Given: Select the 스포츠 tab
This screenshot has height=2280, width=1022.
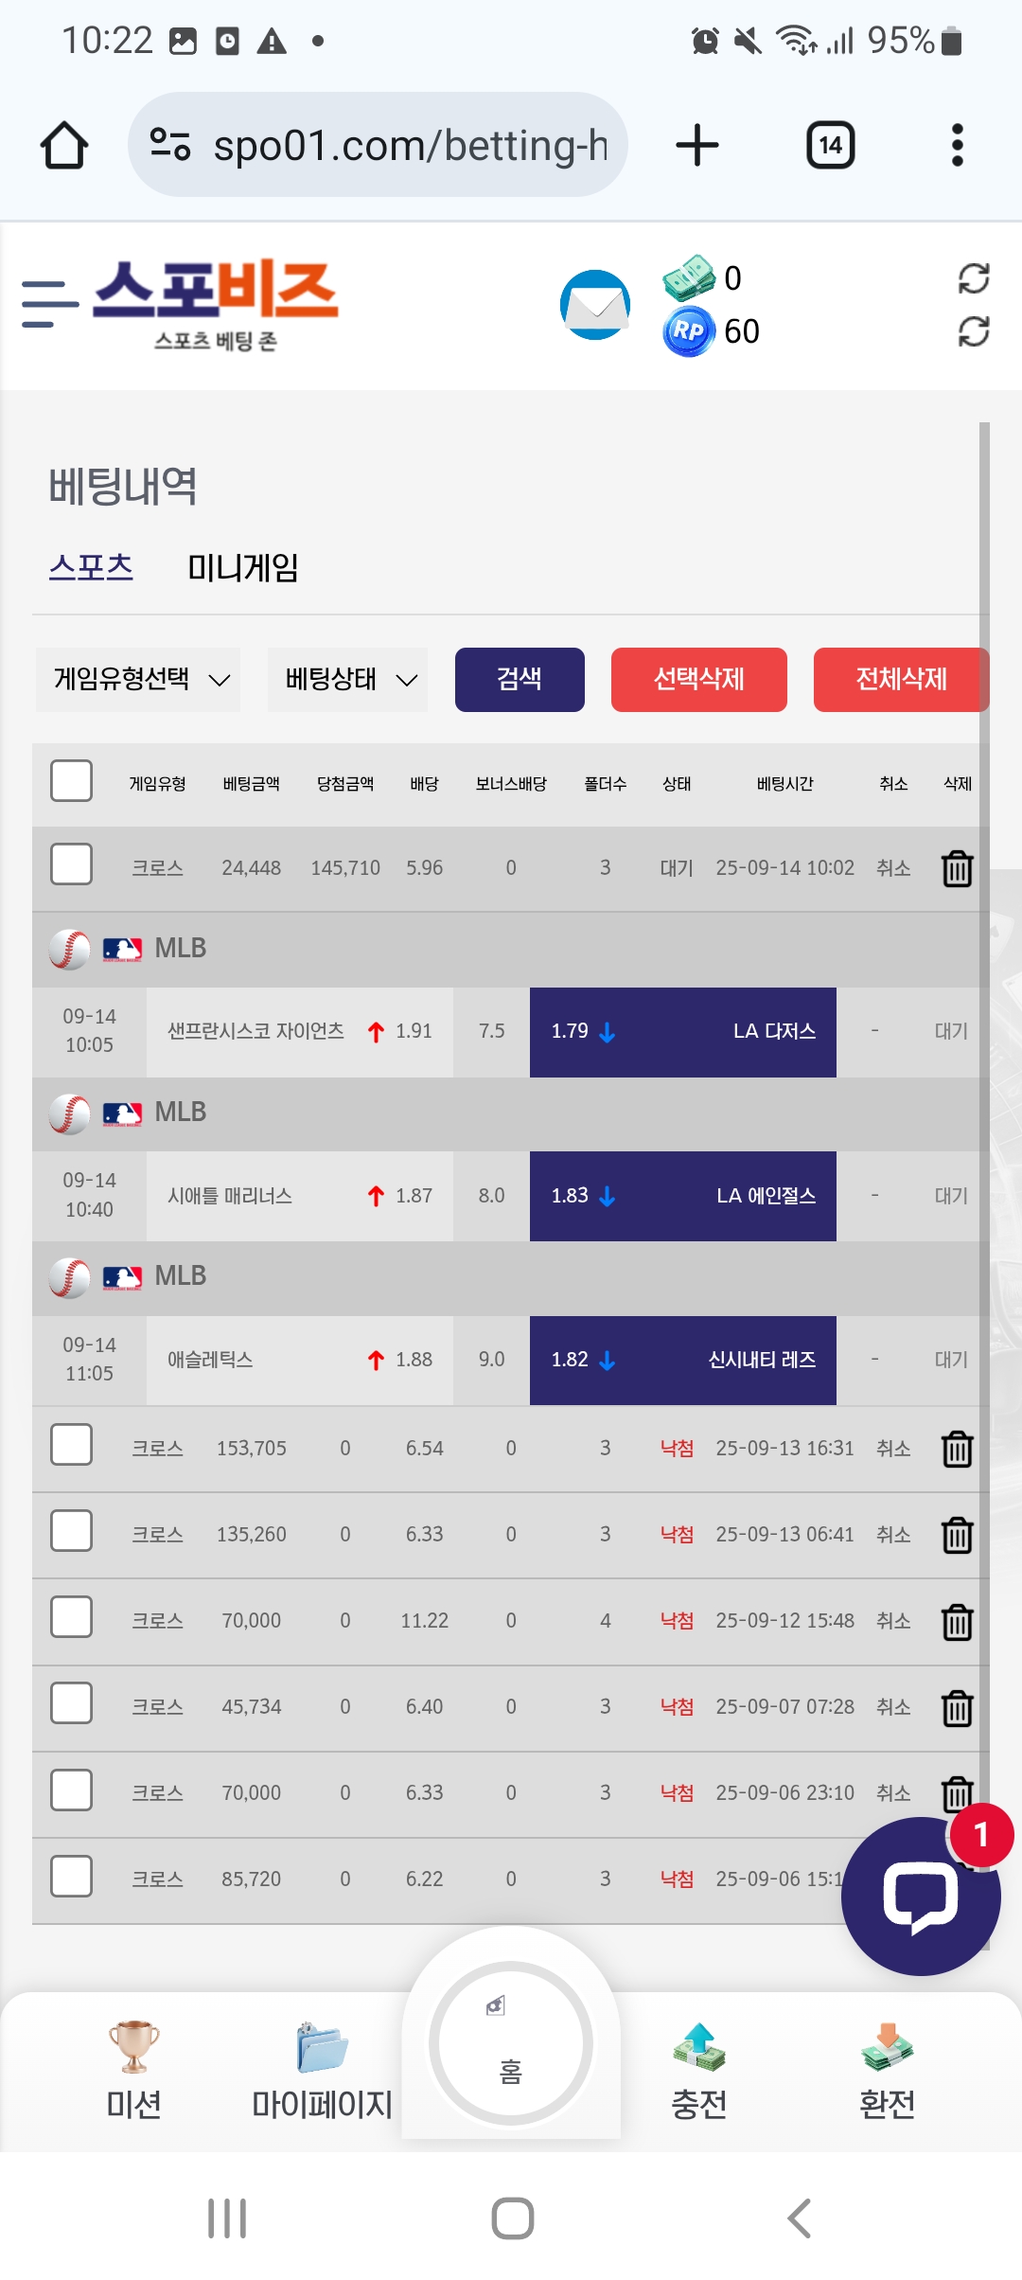Looking at the screenshot, I should [91, 568].
